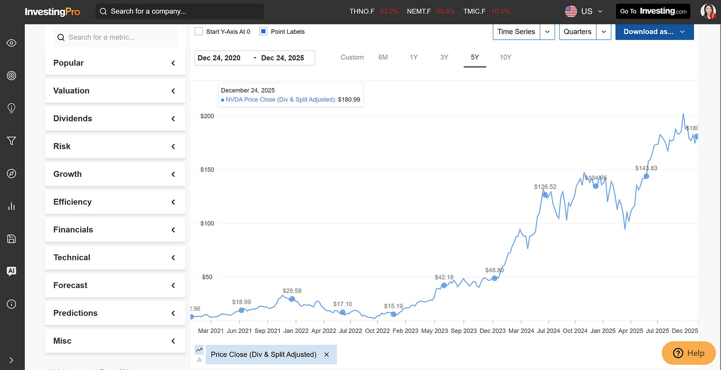Screen dimensions: 721x370
Task: Select the 10Y range tab
Action: point(506,57)
